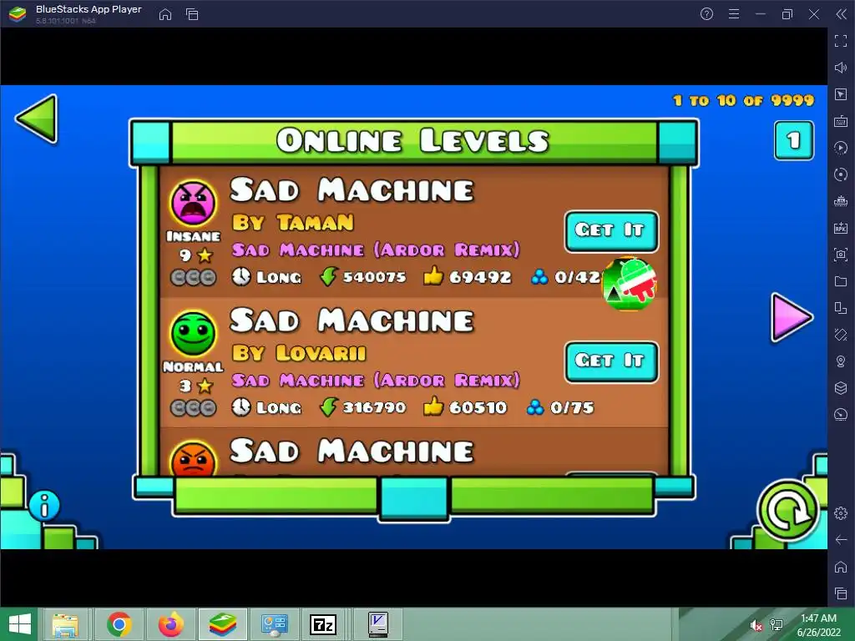Open BlueStacks hamburger menu

coord(734,14)
